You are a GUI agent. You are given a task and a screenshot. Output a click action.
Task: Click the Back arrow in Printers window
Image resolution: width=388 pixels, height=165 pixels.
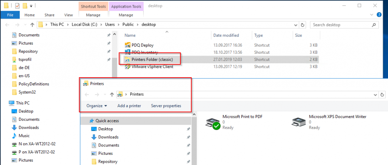pos(87,94)
